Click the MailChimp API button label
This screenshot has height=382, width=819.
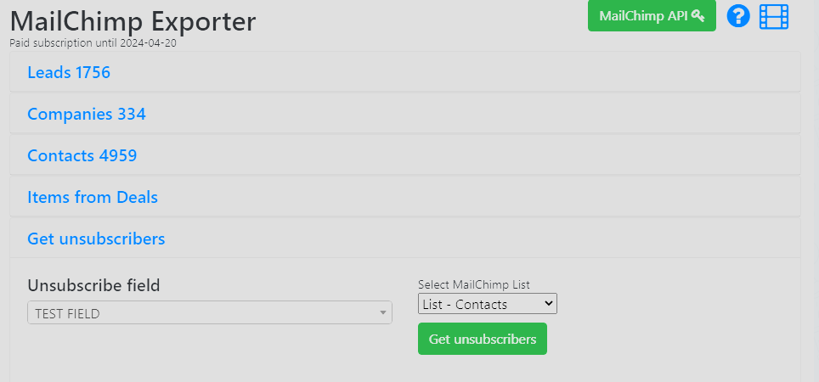click(x=643, y=15)
